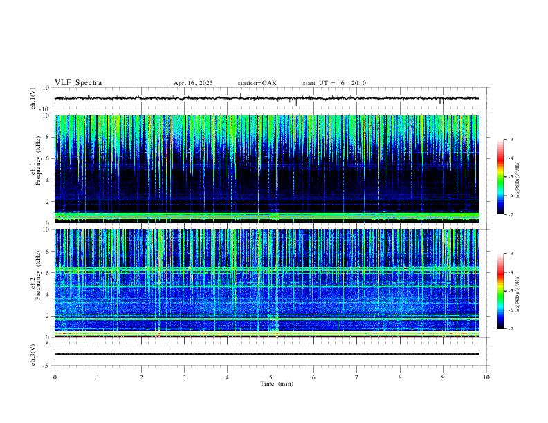Viewport: 548px width, 423px height.
Task: Click the time axis tick '0'
Action: point(55,377)
